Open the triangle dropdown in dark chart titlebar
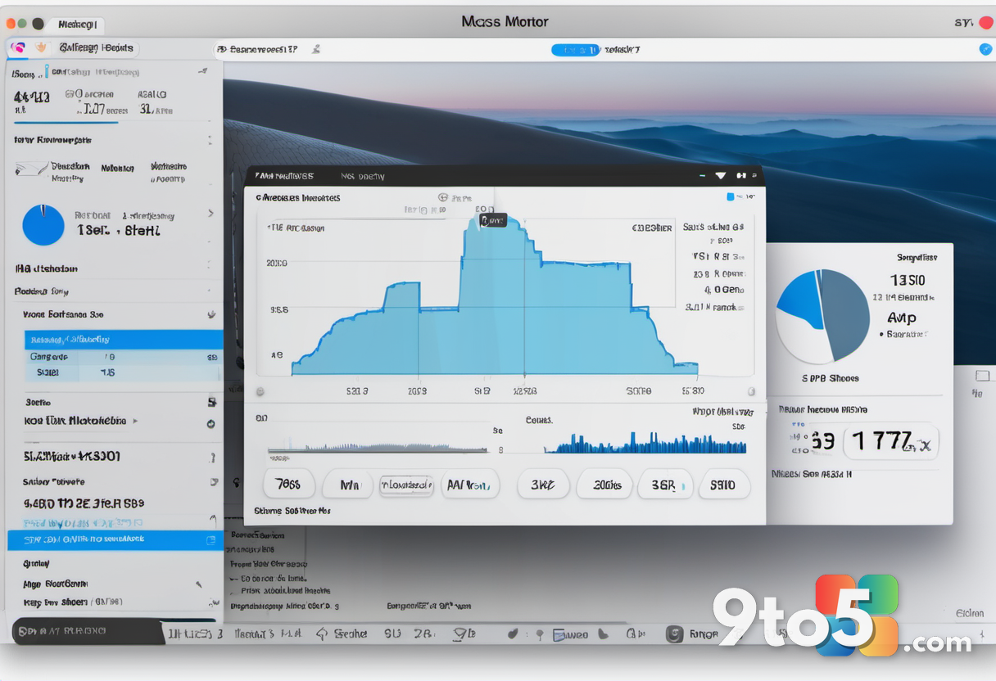The image size is (996, 681). [721, 175]
